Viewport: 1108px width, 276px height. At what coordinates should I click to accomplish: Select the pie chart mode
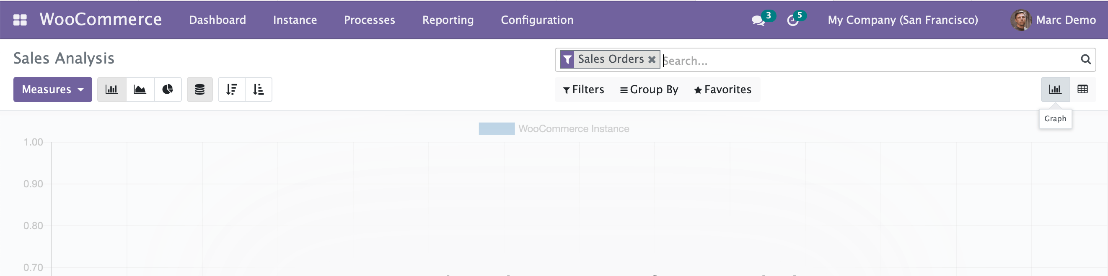click(x=168, y=89)
